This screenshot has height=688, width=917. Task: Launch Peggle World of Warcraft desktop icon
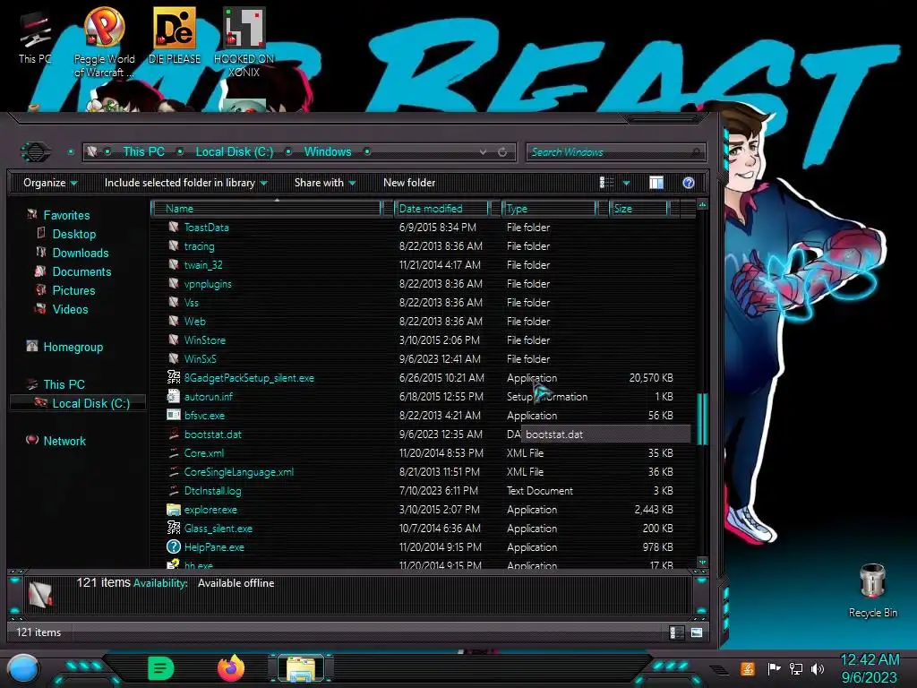coord(104,42)
